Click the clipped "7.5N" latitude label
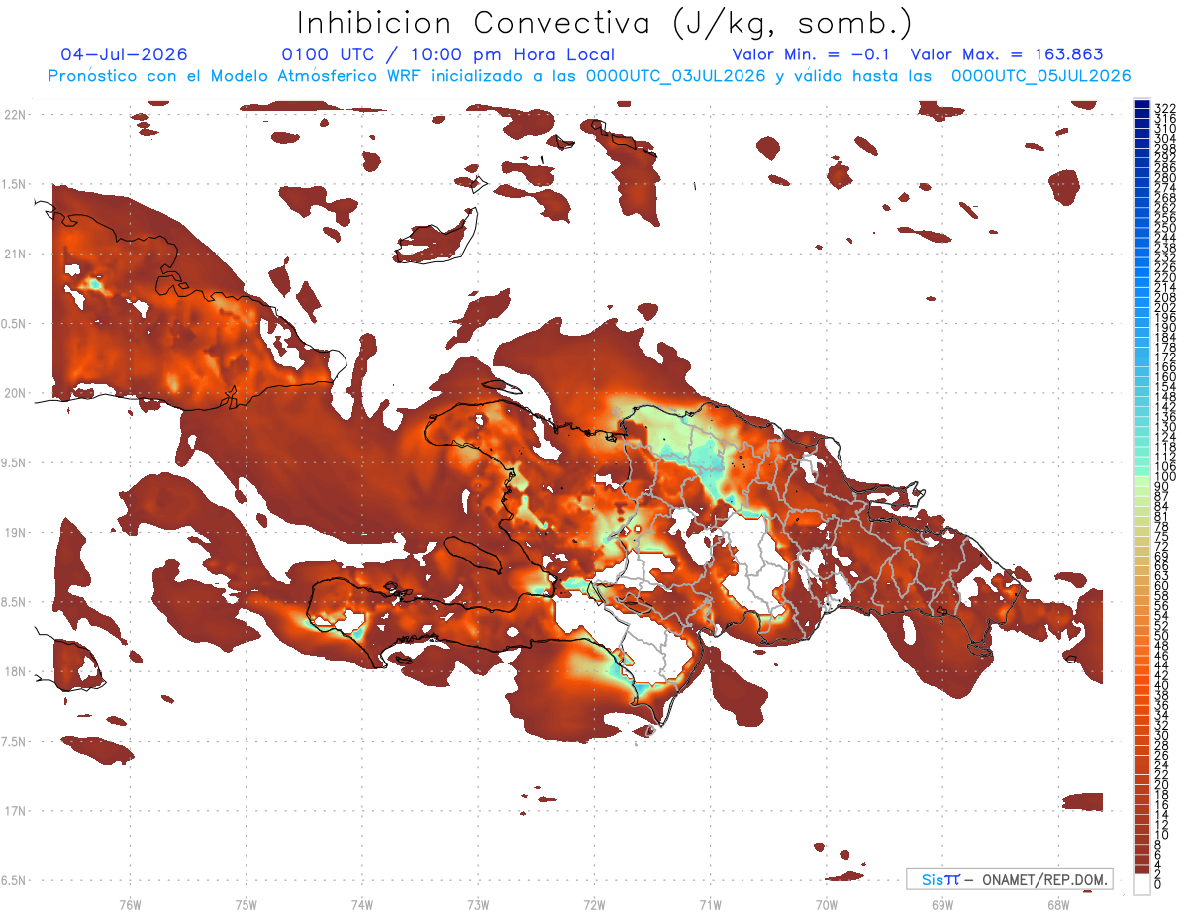 click(14, 741)
